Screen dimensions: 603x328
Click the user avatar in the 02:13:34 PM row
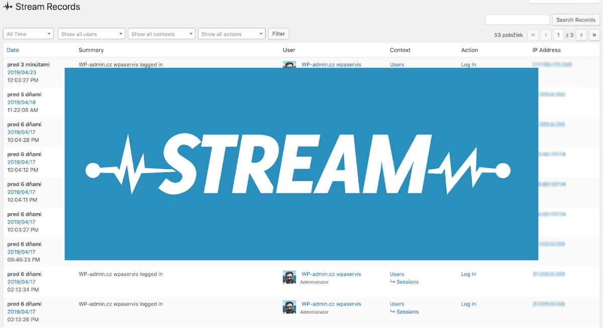coord(289,277)
